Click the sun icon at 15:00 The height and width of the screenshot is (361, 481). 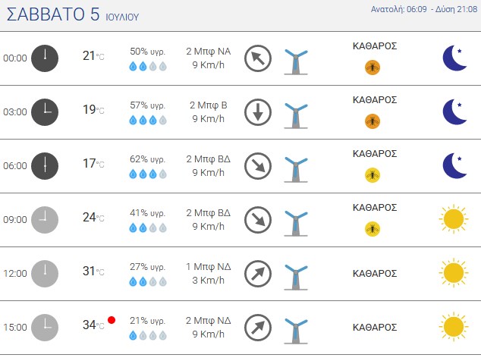click(454, 327)
